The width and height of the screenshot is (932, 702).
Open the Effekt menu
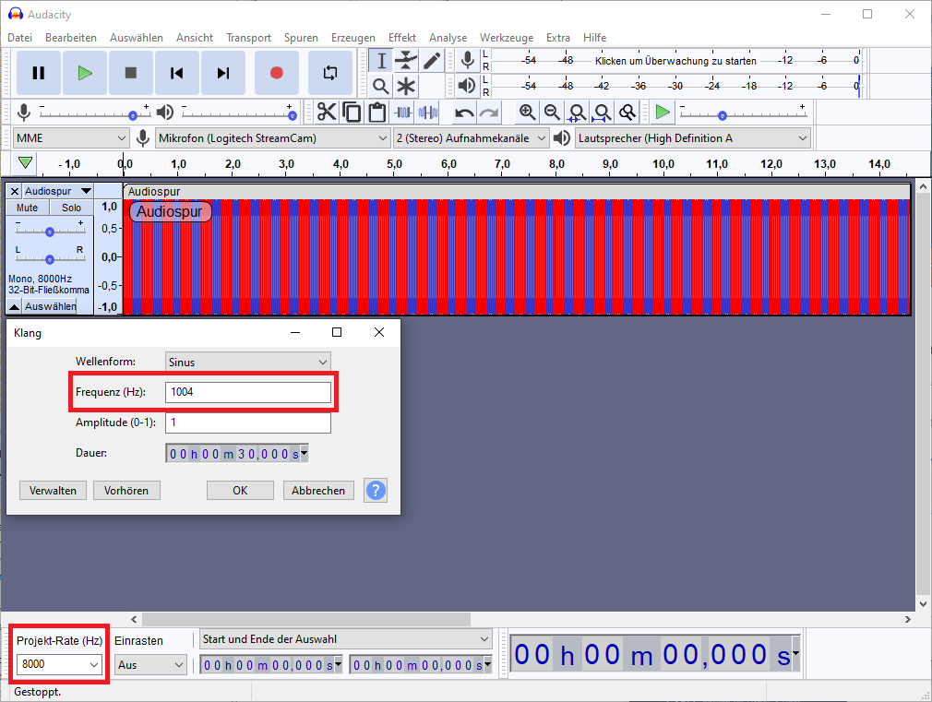pos(401,38)
